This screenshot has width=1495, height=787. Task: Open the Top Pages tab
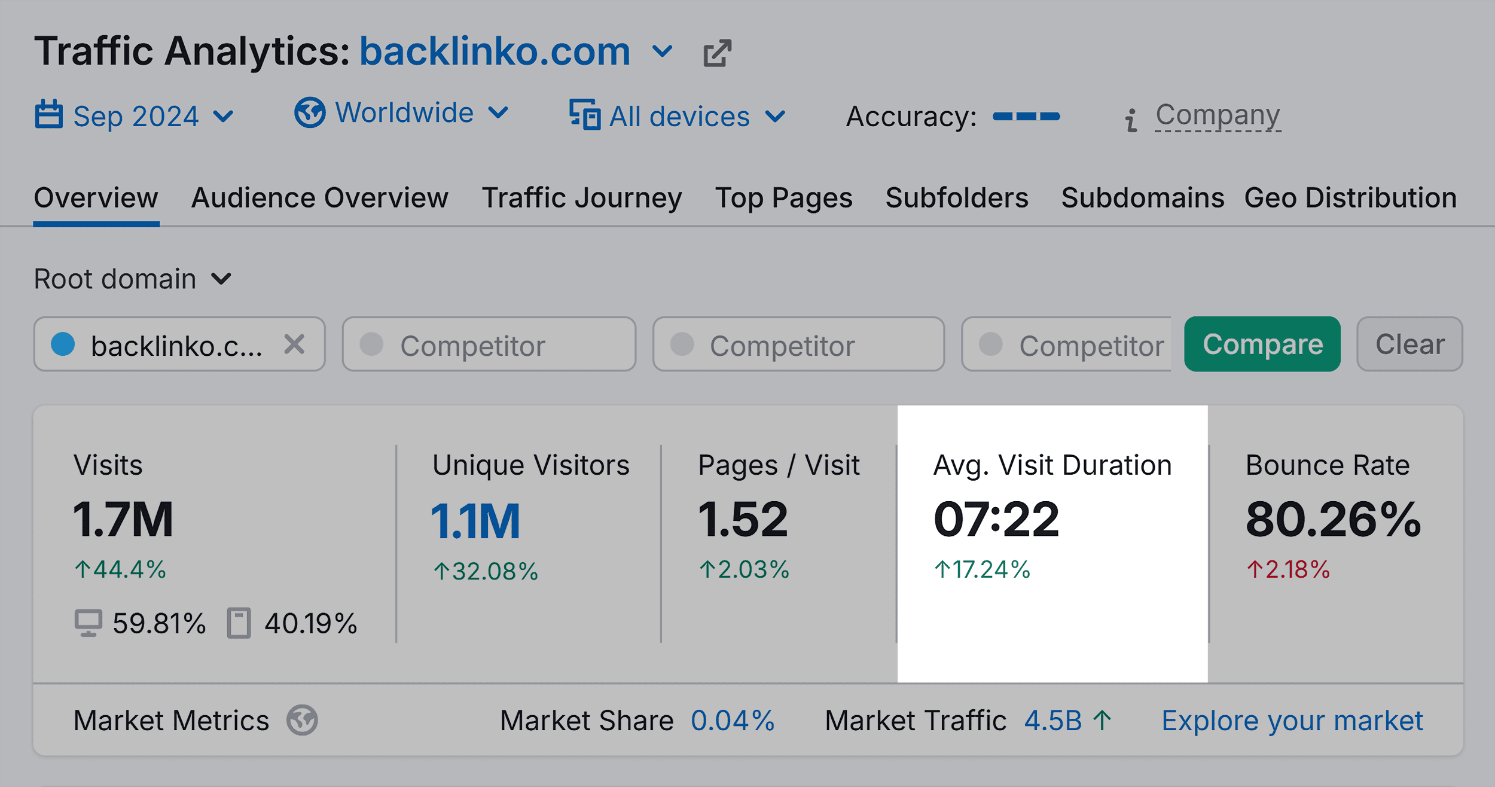(x=784, y=198)
